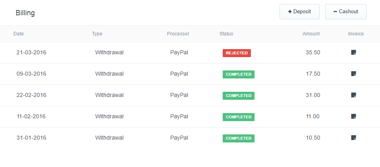Sort by the Amount column header

click(x=311, y=34)
